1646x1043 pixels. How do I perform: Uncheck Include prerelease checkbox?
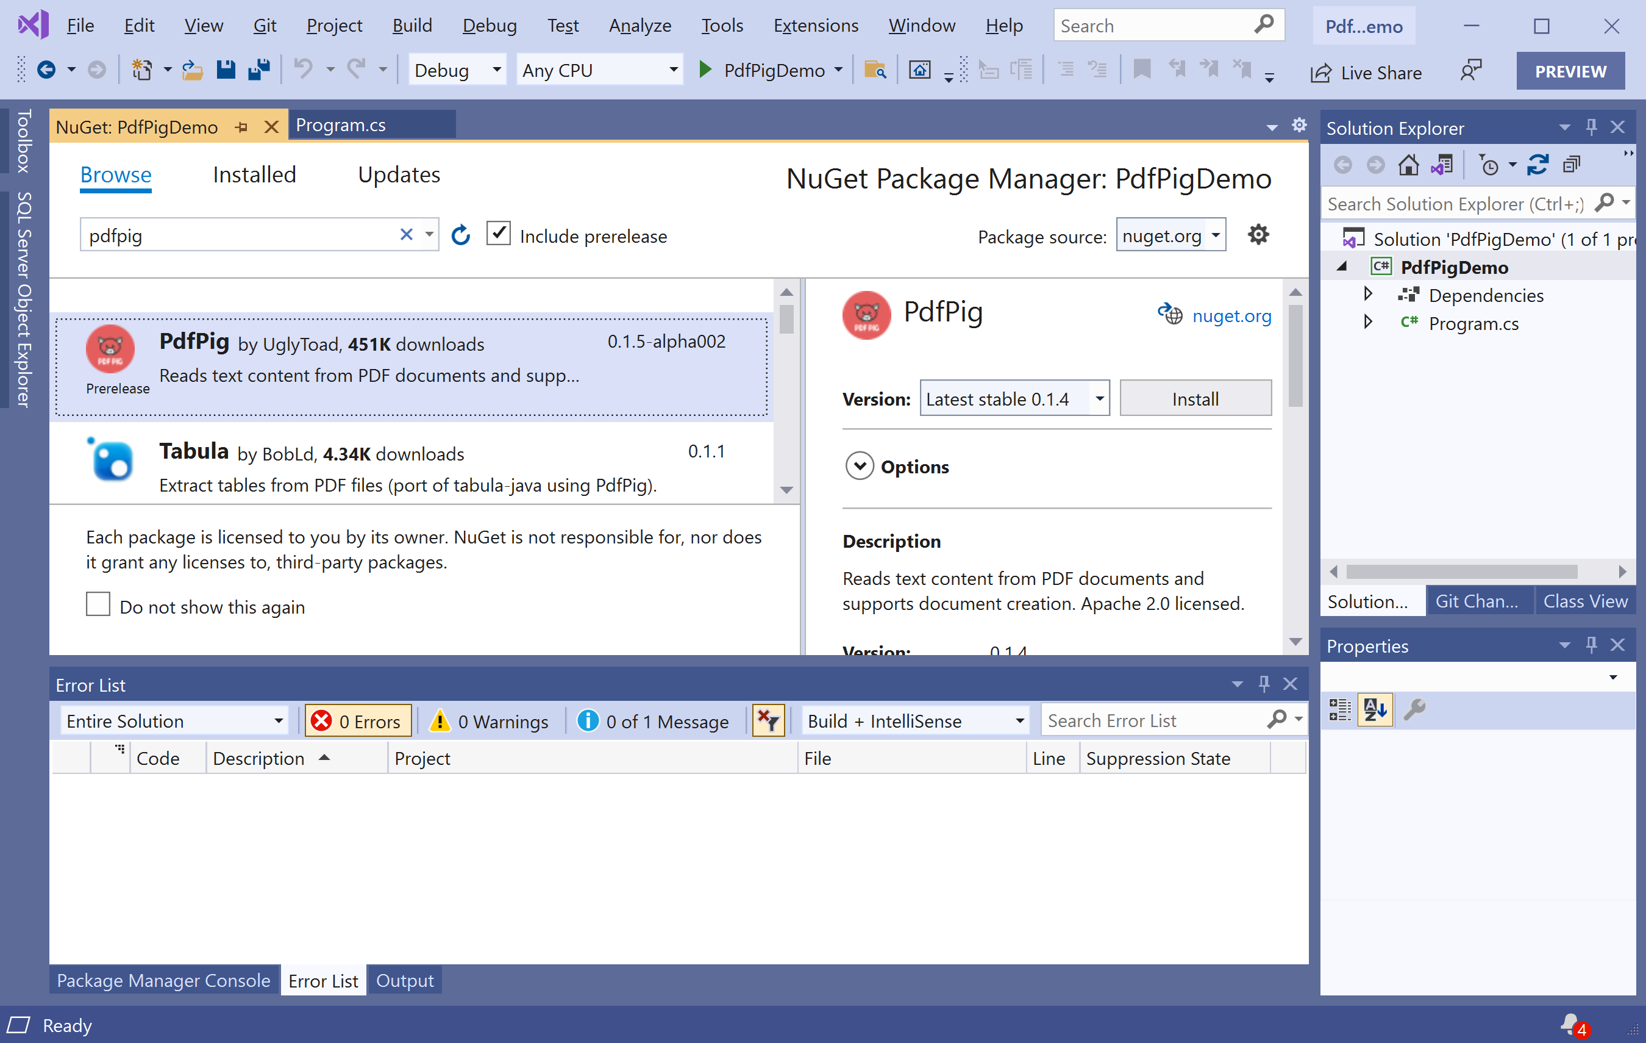coord(498,234)
